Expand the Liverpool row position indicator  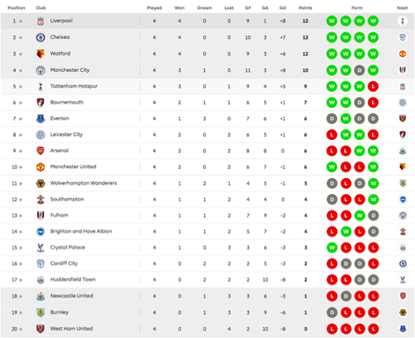click(x=21, y=21)
